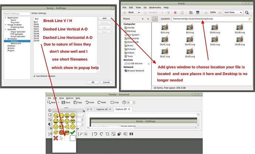Click OK in ksnip Settings
This screenshot has height=154, width=255.
coord(93,82)
